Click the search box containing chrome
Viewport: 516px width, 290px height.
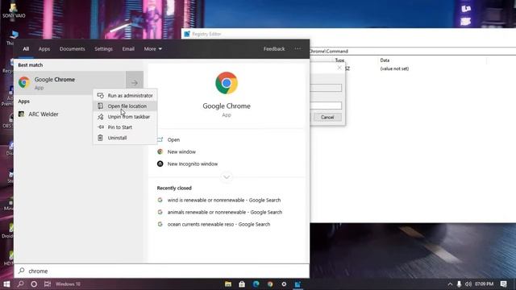coord(161,271)
